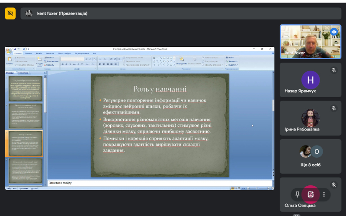Click Вырезать (Cut) in clipboard group

pyautogui.click(x=20, y=58)
